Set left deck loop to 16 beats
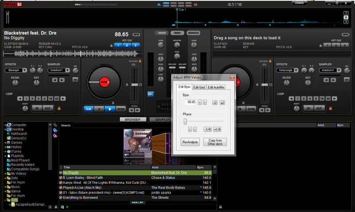The width and height of the screenshot is (355, 212). 50,98
